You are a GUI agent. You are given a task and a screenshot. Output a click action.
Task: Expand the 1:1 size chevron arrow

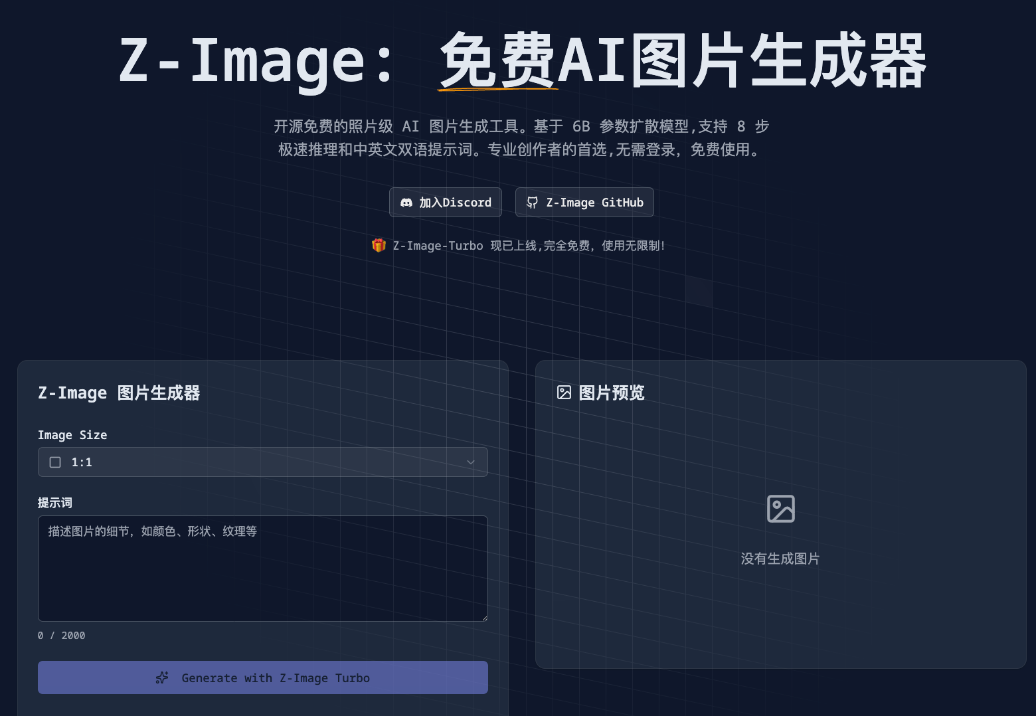coord(471,462)
